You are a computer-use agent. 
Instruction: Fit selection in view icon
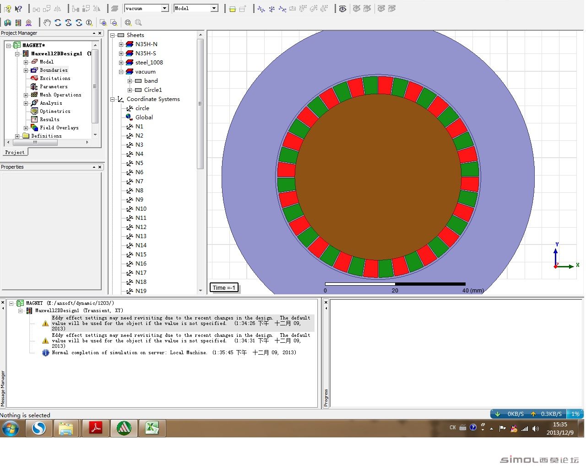(138, 22)
